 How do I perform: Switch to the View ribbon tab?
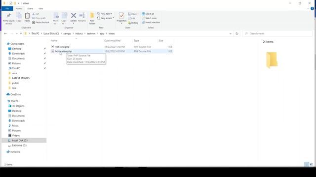coord(40,9)
